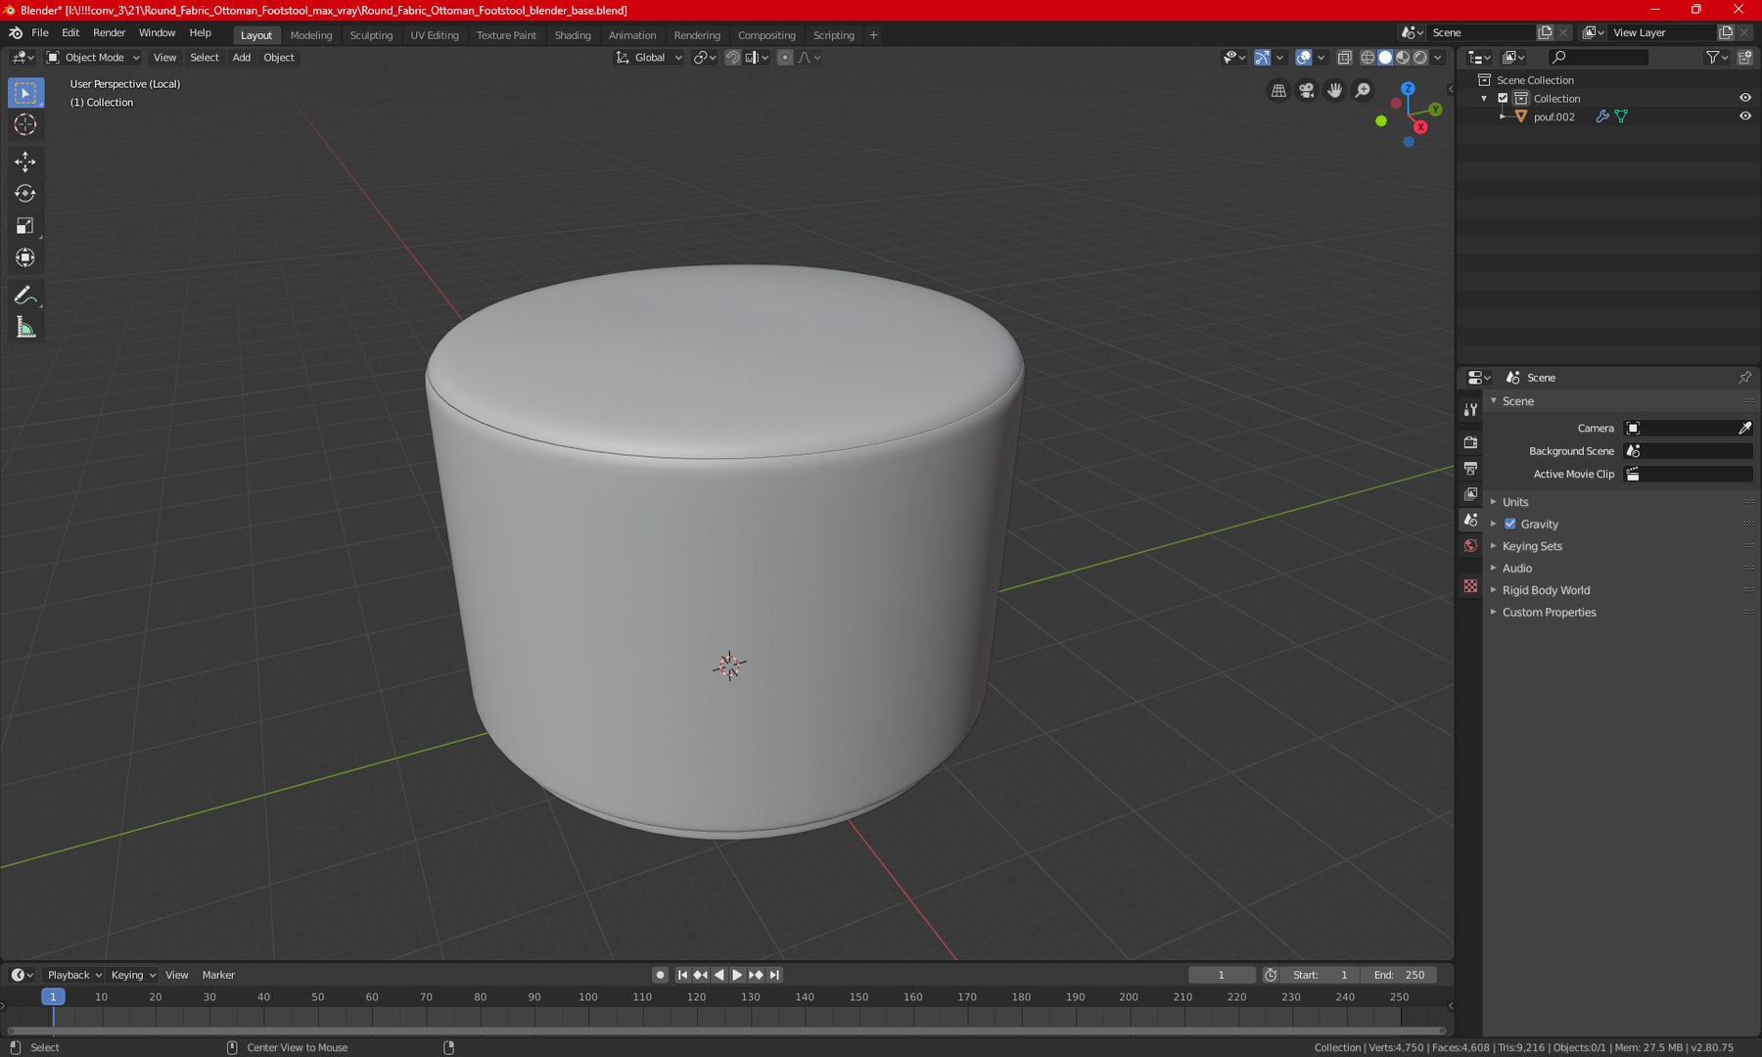Uncheck the Collection exclude checkbox
The height and width of the screenshot is (1057, 1762).
coord(1504,98)
